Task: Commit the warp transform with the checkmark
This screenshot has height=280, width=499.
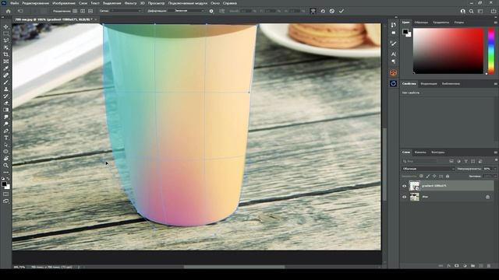Action: [342, 11]
